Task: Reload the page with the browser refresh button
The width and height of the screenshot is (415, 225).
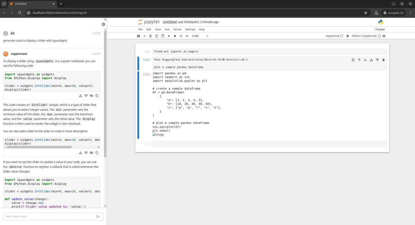Action: point(19,13)
